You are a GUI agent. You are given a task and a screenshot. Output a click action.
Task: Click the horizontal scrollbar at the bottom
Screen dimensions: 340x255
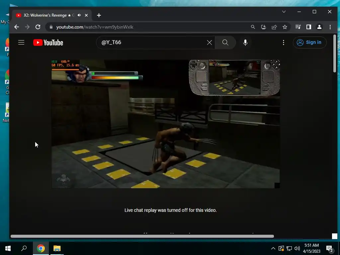point(142,236)
